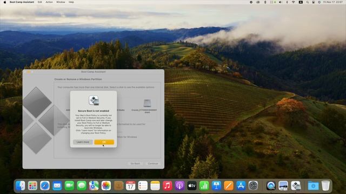The width and height of the screenshot is (346, 194).
Task: Open the Apple menu
Action: pyautogui.click(x=5, y=2)
